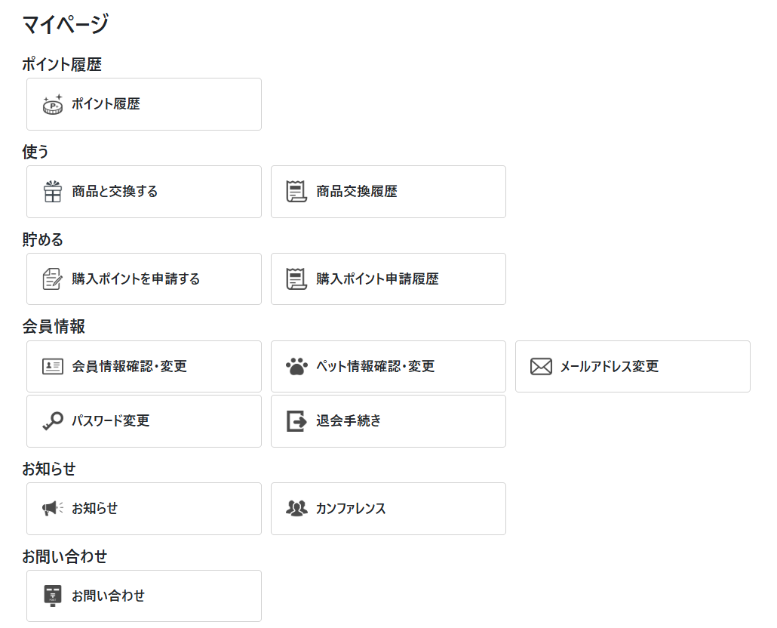Open ポイント履歴 page

(144, 104)
